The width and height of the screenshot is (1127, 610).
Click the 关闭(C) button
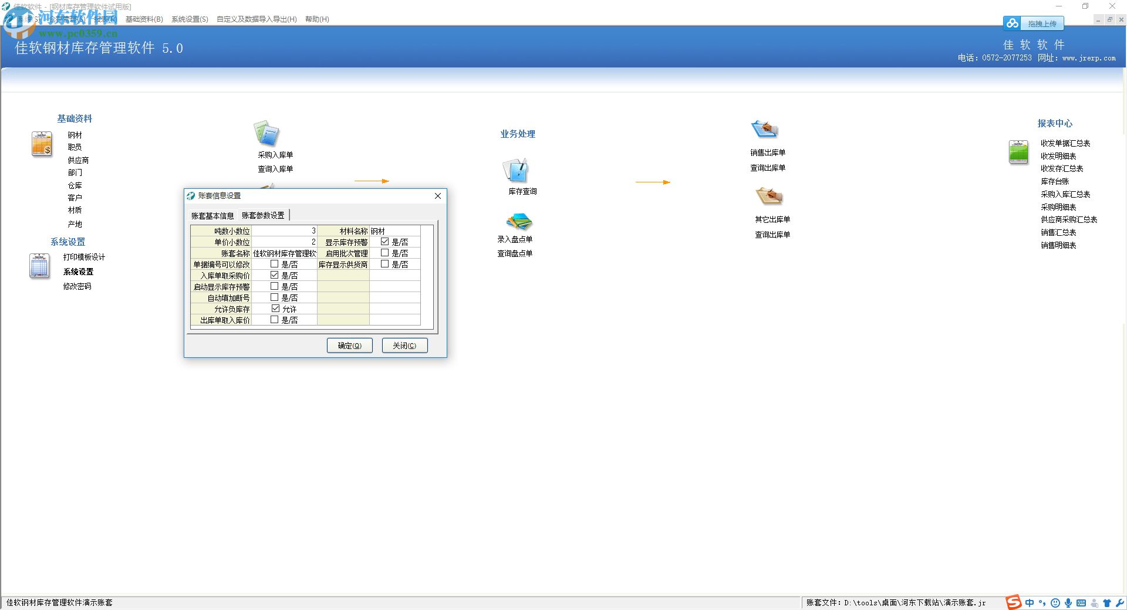(x=404, y=345)
